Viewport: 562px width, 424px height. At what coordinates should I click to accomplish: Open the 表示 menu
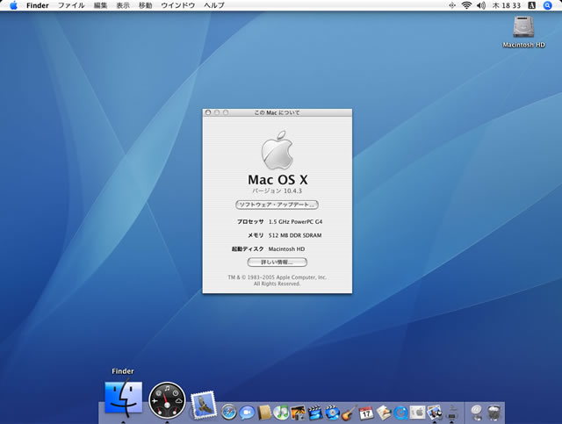[x=123, y=5]
